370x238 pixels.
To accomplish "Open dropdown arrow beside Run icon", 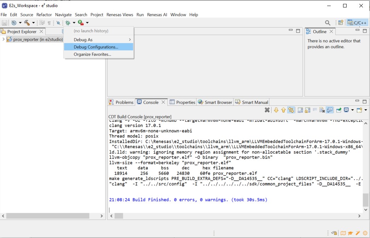I will click(87, 23).
